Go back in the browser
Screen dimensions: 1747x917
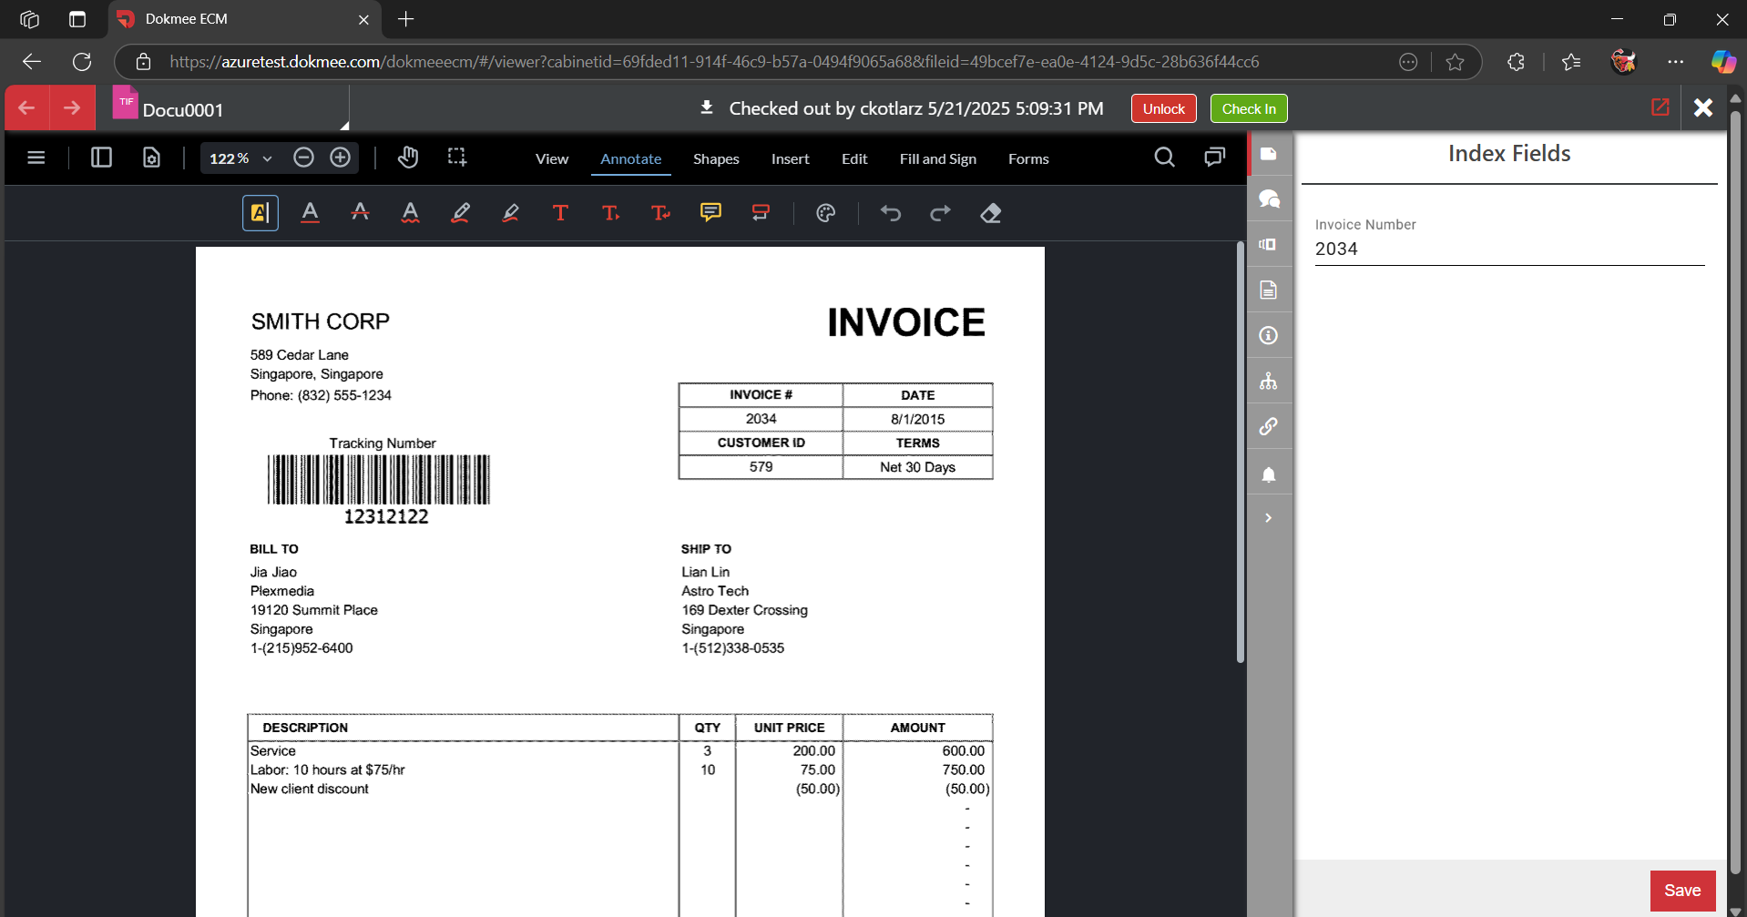pyautogui.click(x=32, y=62)
